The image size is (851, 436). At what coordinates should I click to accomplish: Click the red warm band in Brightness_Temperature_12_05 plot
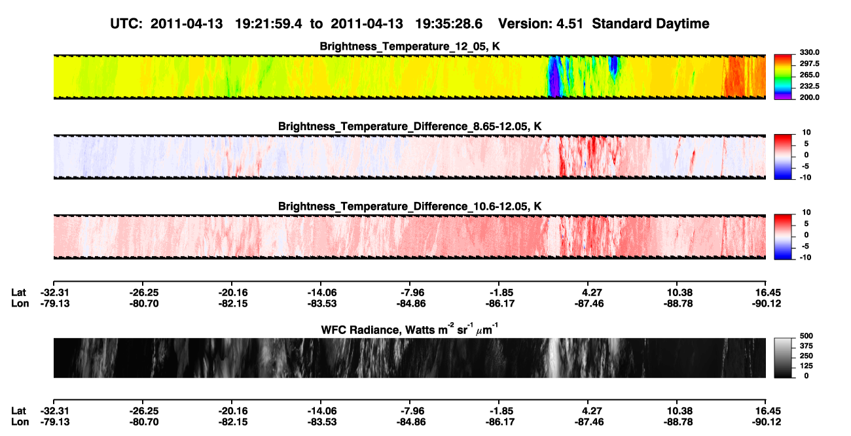click(736, 76)
